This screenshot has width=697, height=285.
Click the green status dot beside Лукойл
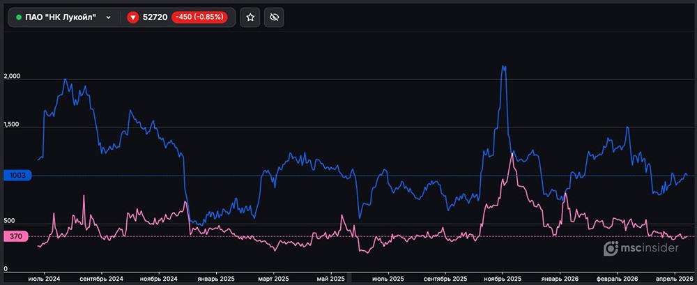coord(19,17)
